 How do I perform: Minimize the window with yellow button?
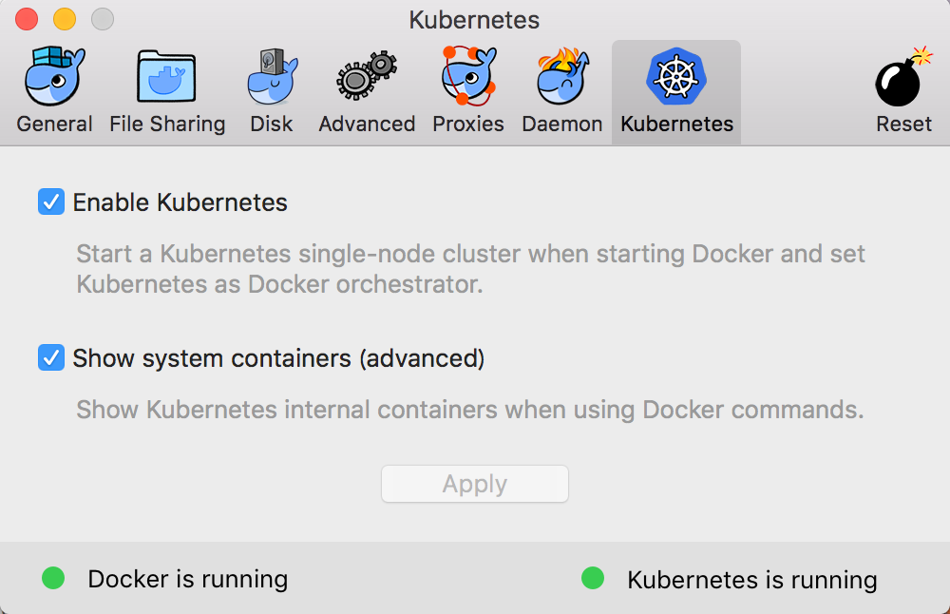(64, 19)
